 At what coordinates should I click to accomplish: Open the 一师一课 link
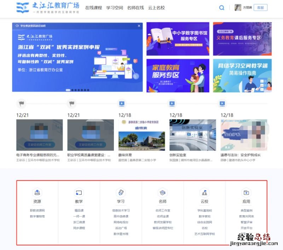point(79,216)
